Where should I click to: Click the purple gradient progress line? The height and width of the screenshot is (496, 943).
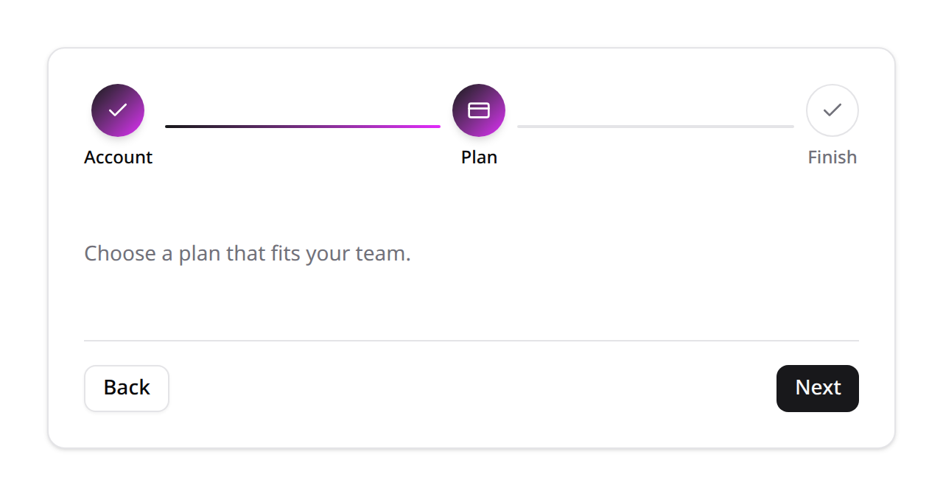303,127
